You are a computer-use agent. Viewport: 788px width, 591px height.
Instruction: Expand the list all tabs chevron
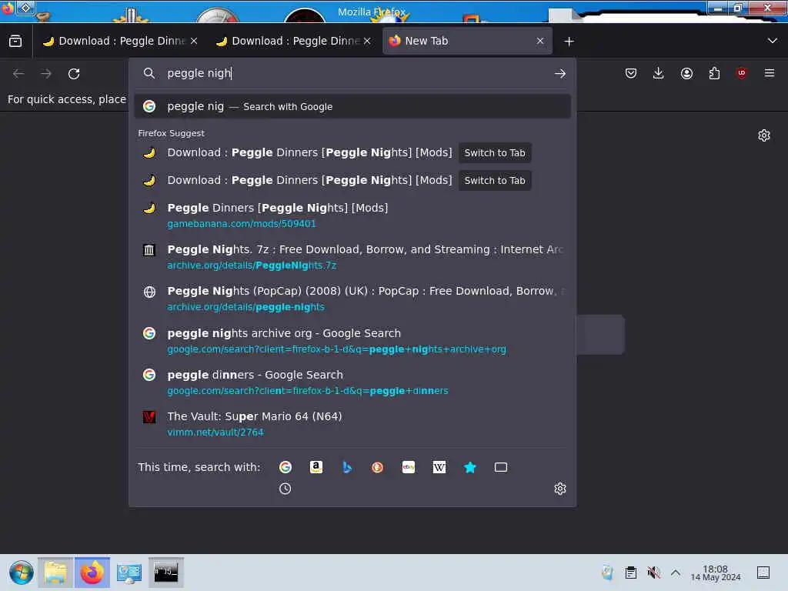tap(773, 42)
